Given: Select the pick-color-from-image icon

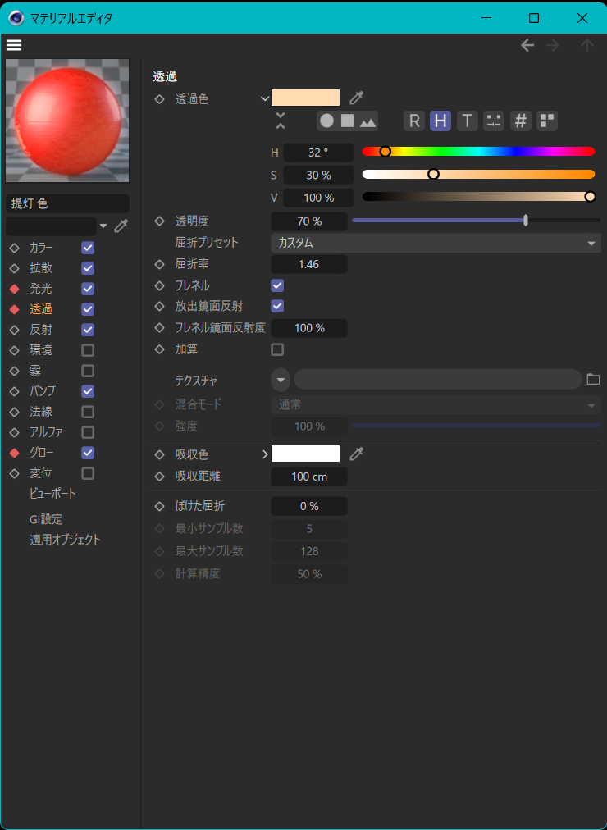Looking at the screenshot, I should pos(368,121).
